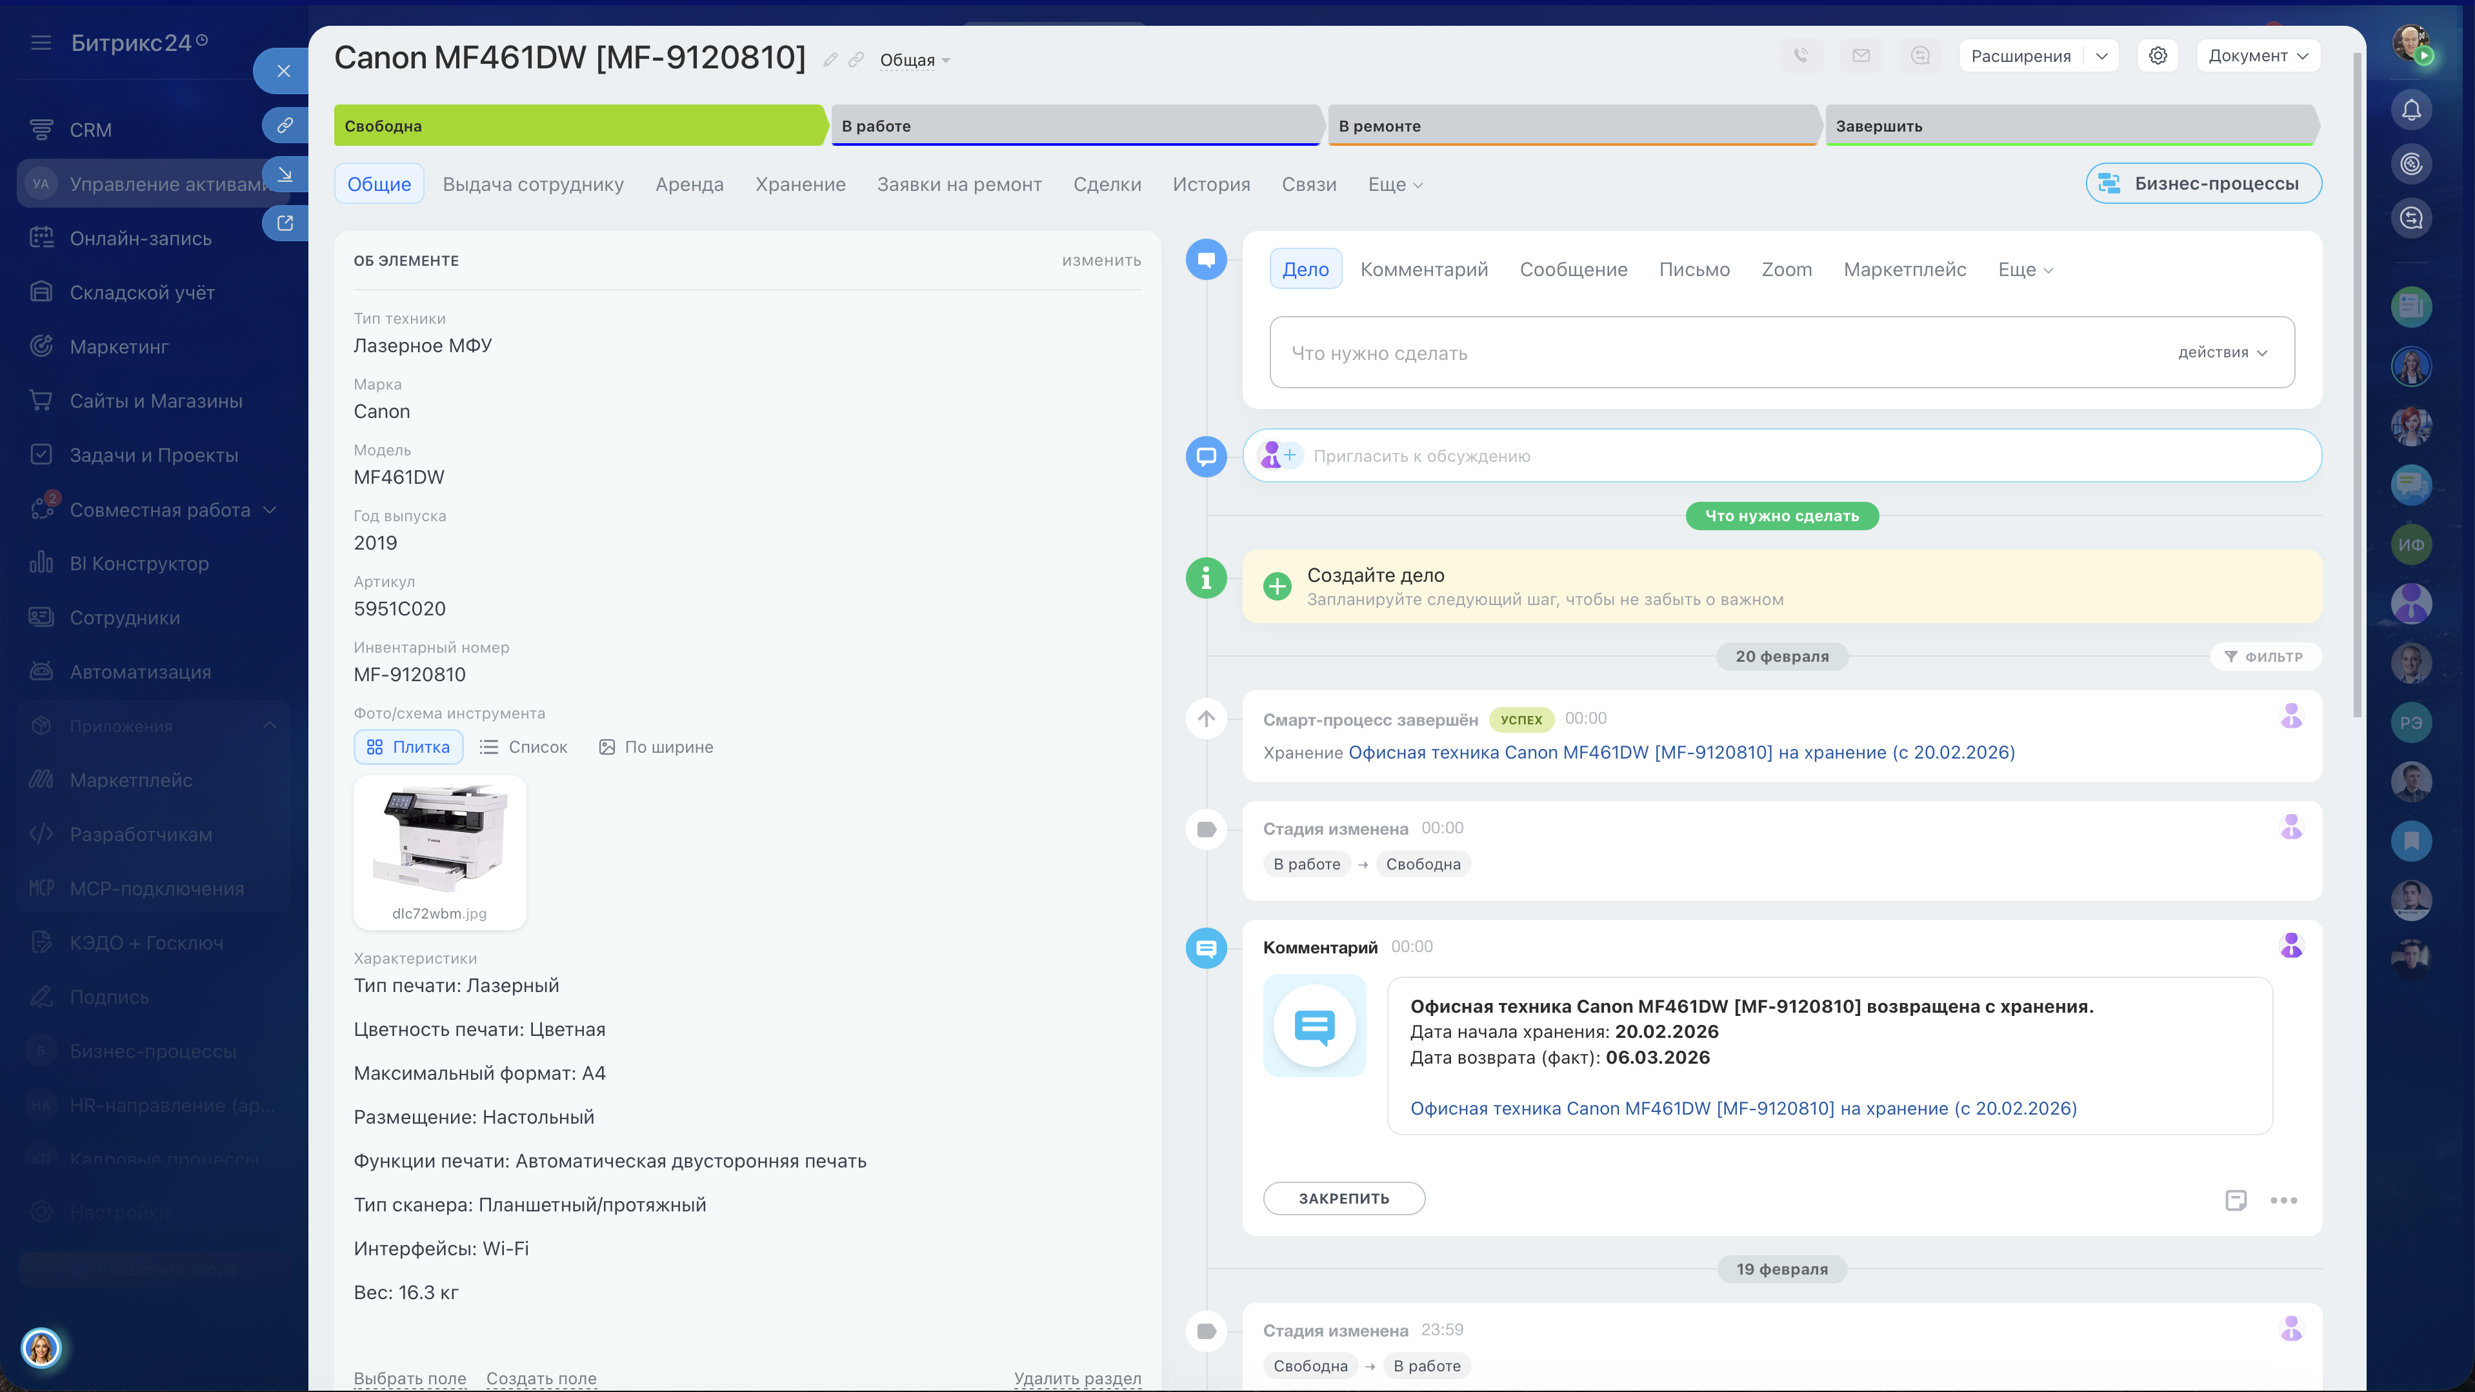Screen dimensions: 2475x1392
Task: Open three-dots menu on comment card
Action: [2284, 1200]
